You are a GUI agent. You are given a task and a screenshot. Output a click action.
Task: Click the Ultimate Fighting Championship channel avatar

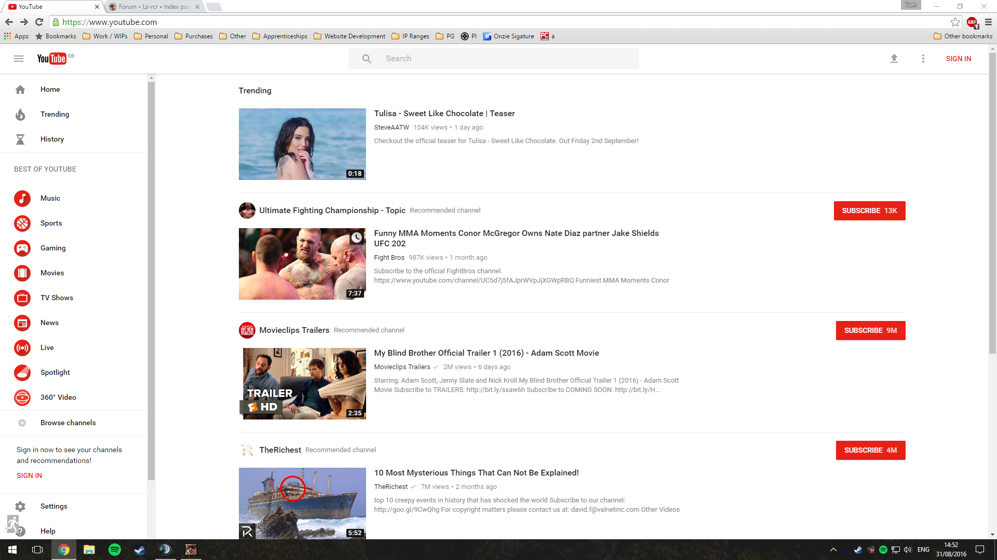247,211
